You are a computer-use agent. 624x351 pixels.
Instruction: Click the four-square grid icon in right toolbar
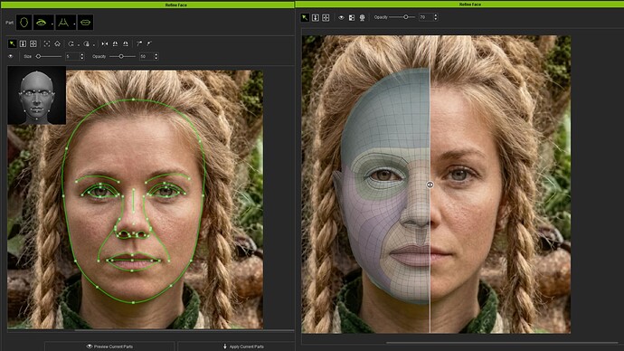(326, 17)
